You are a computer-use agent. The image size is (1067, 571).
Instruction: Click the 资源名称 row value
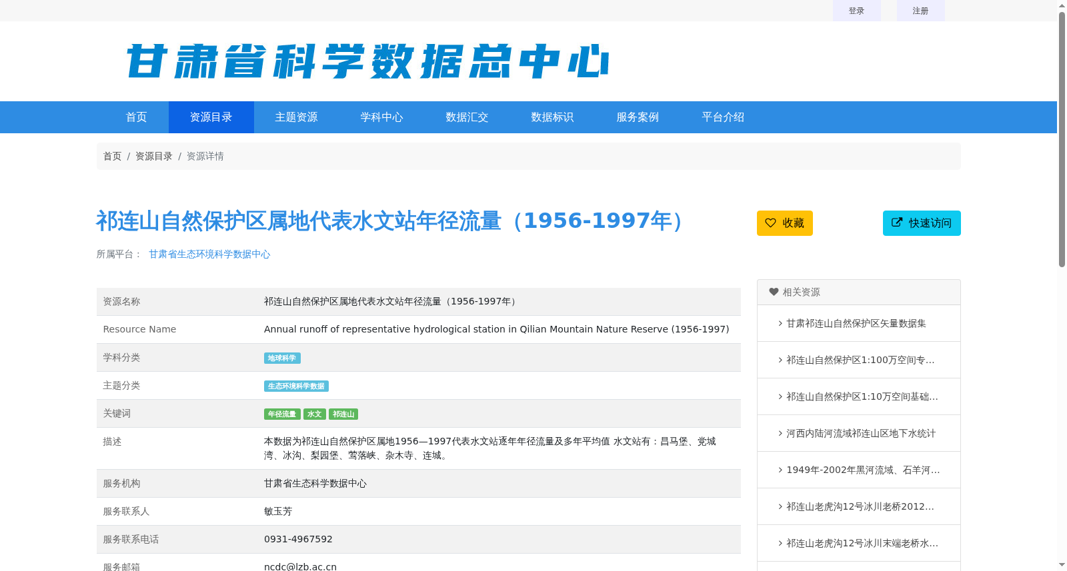tap(391, 301)
